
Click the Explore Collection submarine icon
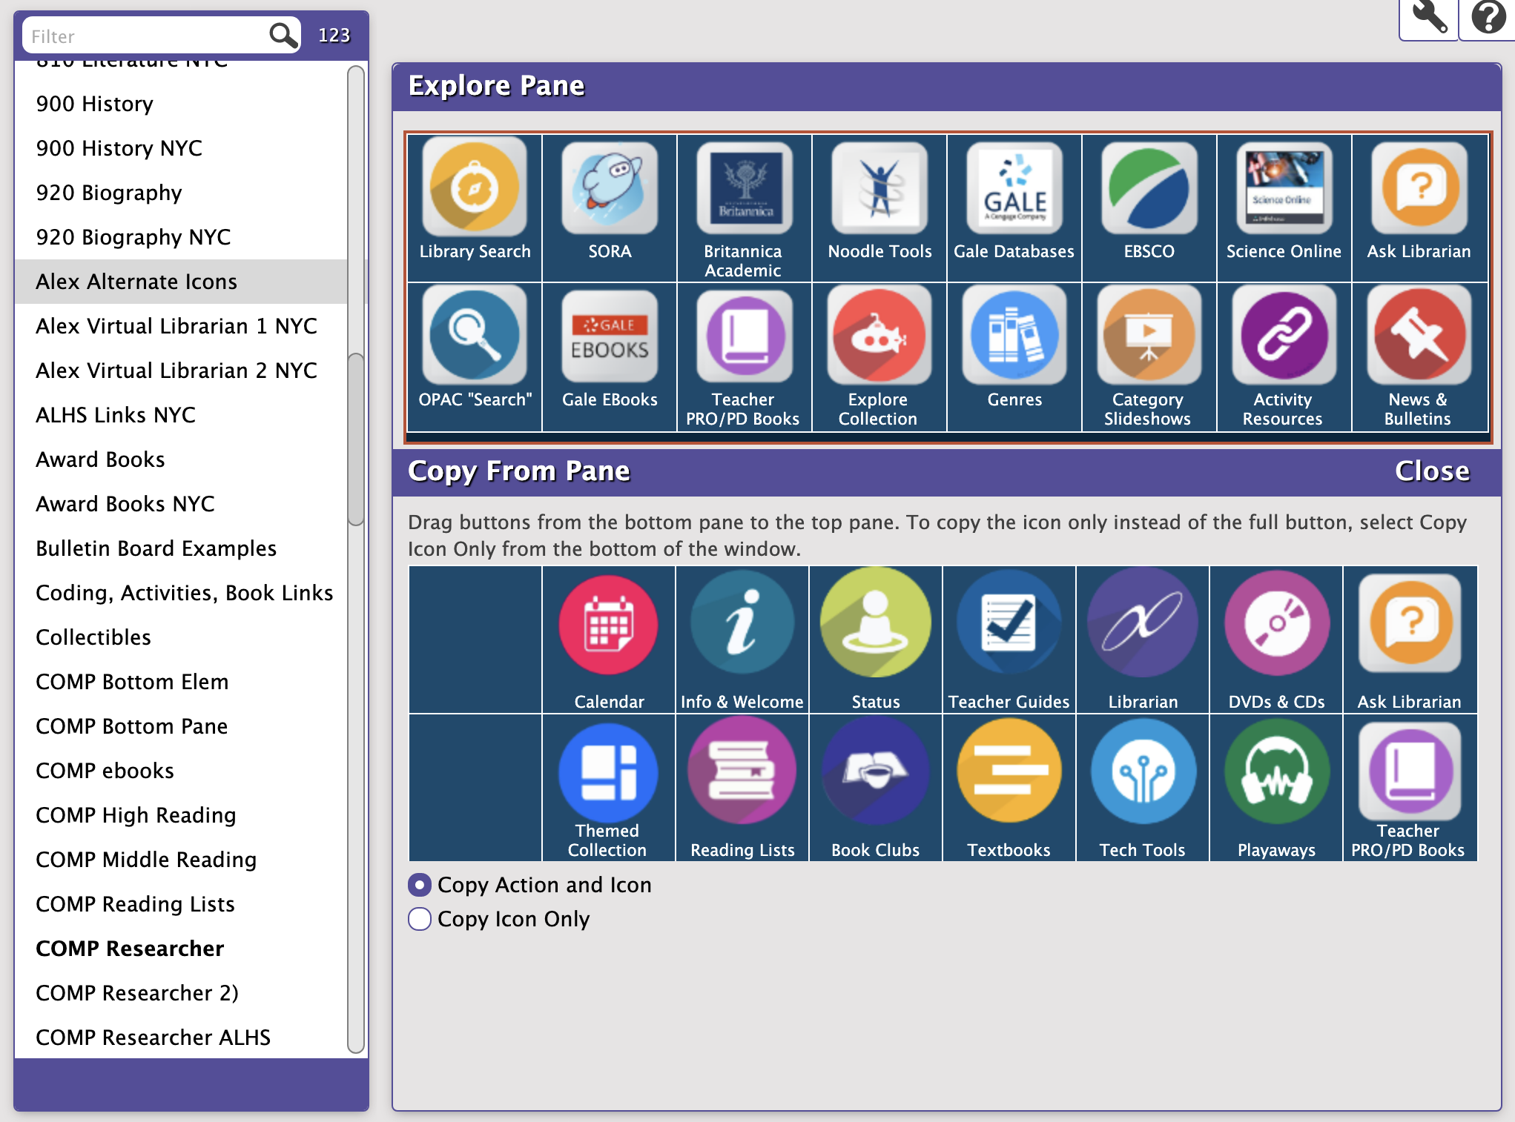[879, 336]
